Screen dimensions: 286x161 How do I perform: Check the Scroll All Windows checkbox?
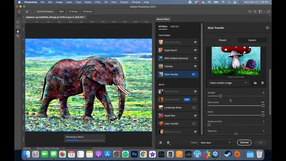click(35, 12)
